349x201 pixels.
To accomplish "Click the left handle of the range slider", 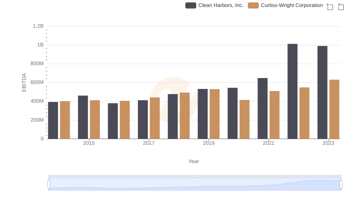I will [x=49, y=184].
